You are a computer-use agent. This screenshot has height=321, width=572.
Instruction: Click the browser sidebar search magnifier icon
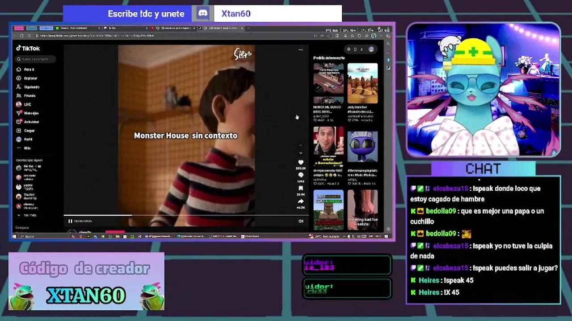tap(388, 45)
